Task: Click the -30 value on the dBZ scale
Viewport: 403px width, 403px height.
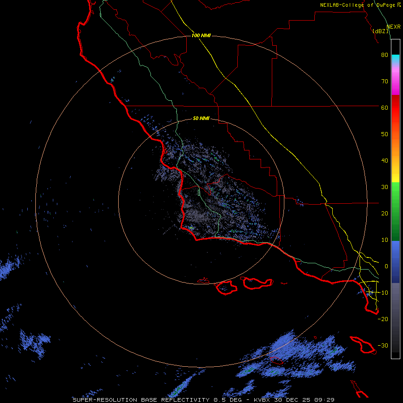Action: click(383, 345)
